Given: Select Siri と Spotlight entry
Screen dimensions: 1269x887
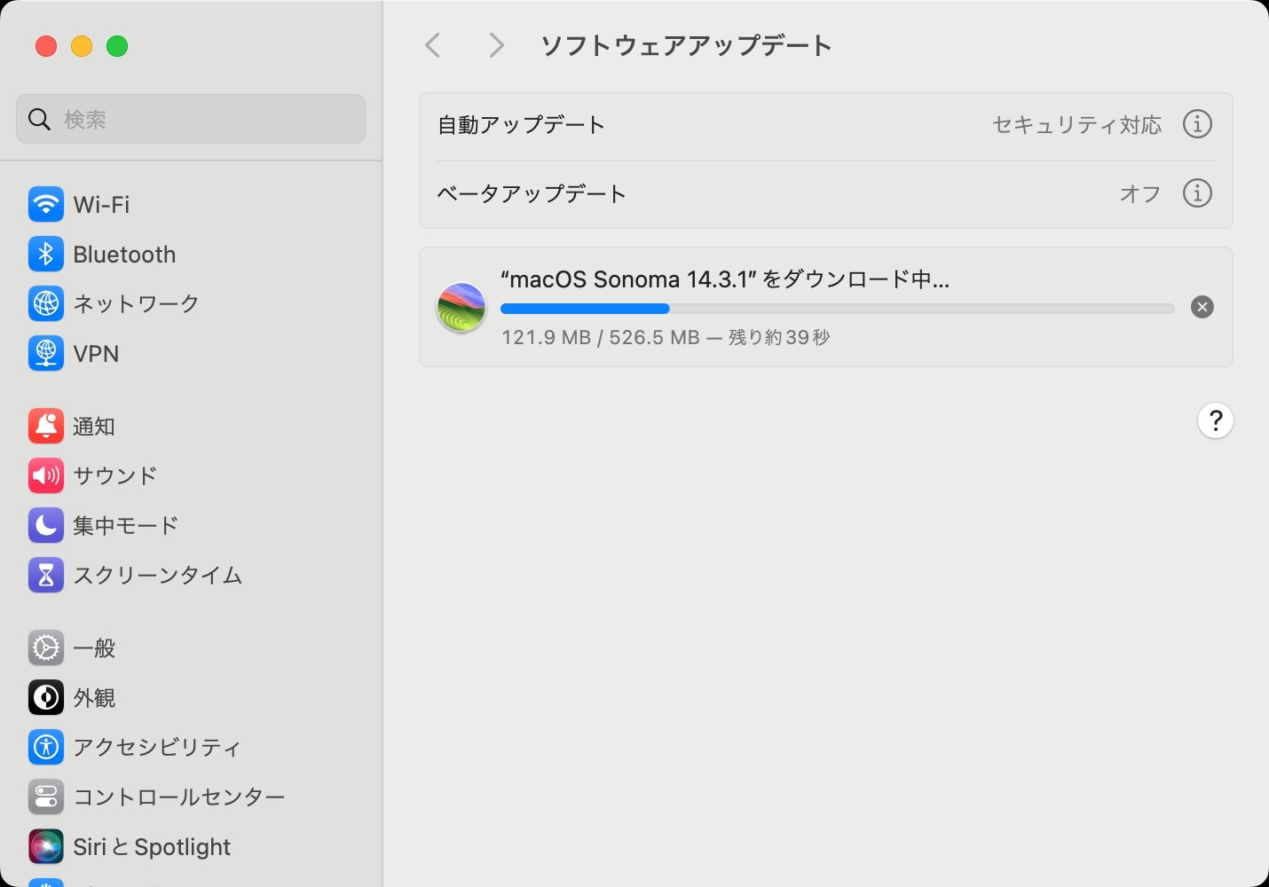Looking at the screenshot, I should [152, 847].
